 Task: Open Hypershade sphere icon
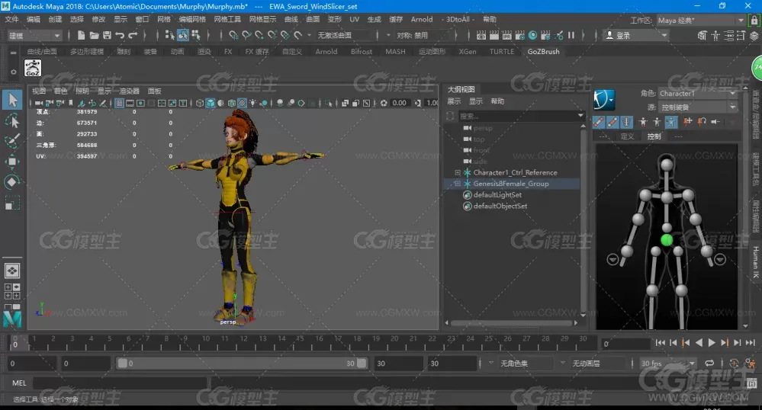click(x=532, y=35)
